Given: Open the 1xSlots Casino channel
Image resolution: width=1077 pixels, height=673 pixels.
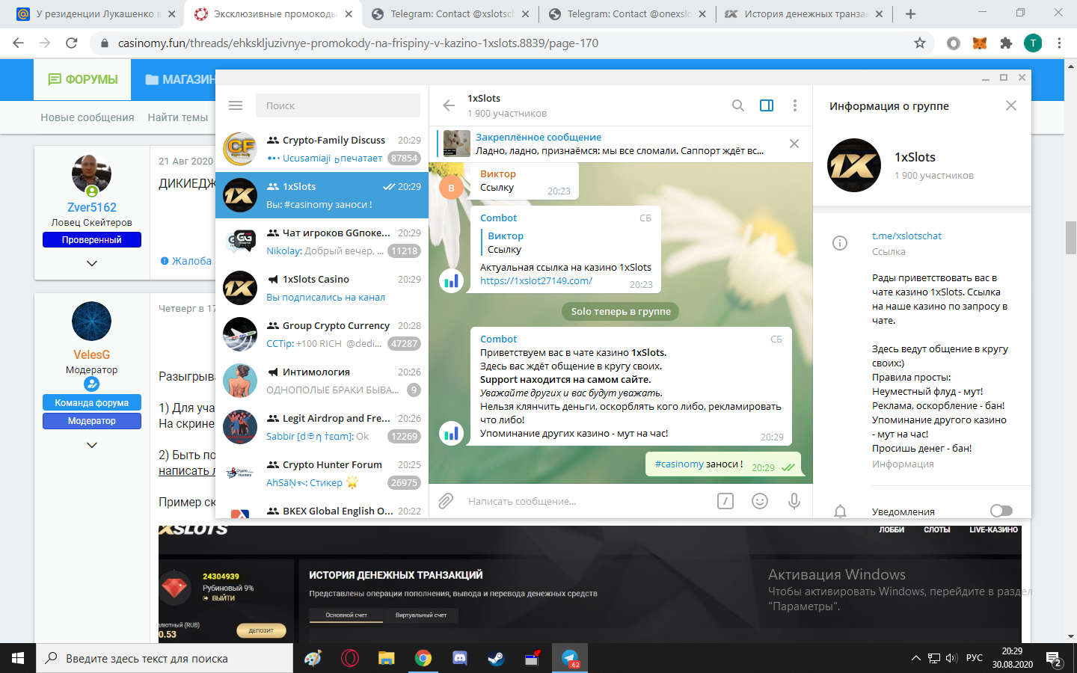Looking at the screenshot, I should point(322,288).
